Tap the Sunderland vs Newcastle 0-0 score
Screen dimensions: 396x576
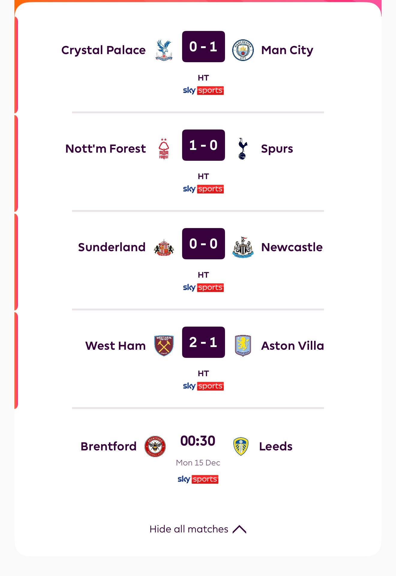(203, 244)
